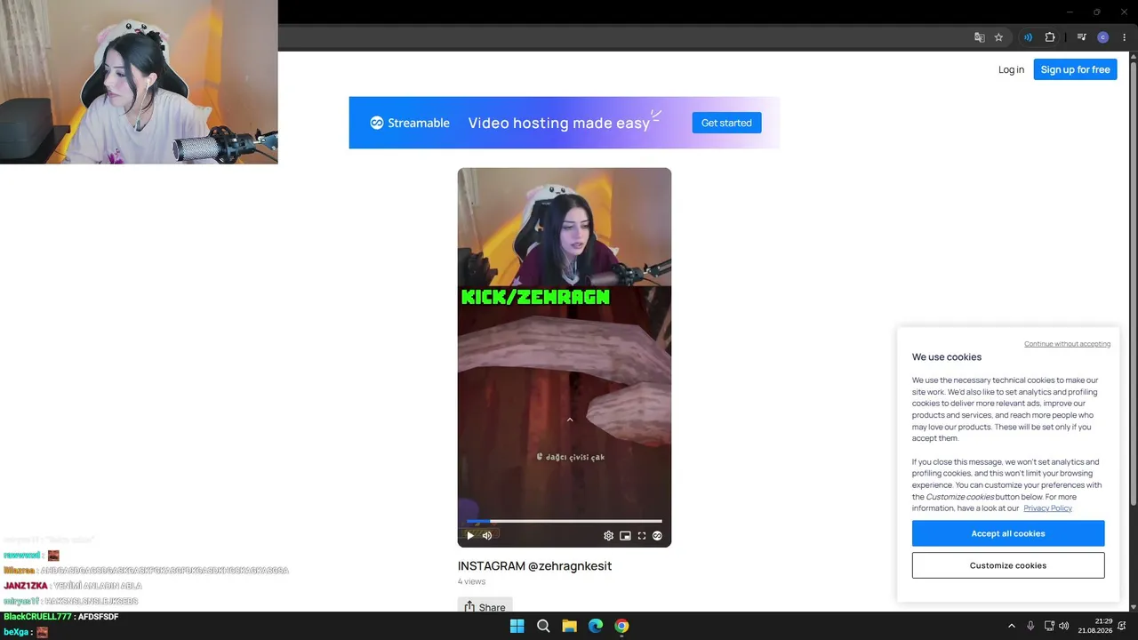This screenshot has width=1138, height=640.
Task: Click the 4 views text
Action: click(x=471, y=581)
